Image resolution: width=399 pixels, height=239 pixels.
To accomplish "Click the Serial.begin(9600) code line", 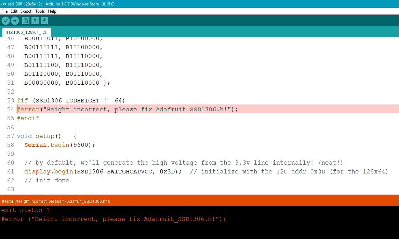I will click(x=59, y=145).
